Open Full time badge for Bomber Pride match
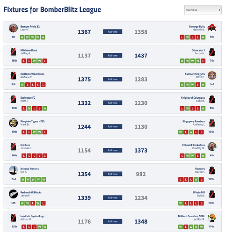 click(113, 32)
